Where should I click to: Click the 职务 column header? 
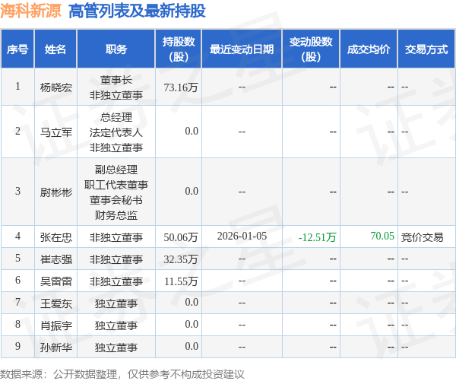[116, 49]
